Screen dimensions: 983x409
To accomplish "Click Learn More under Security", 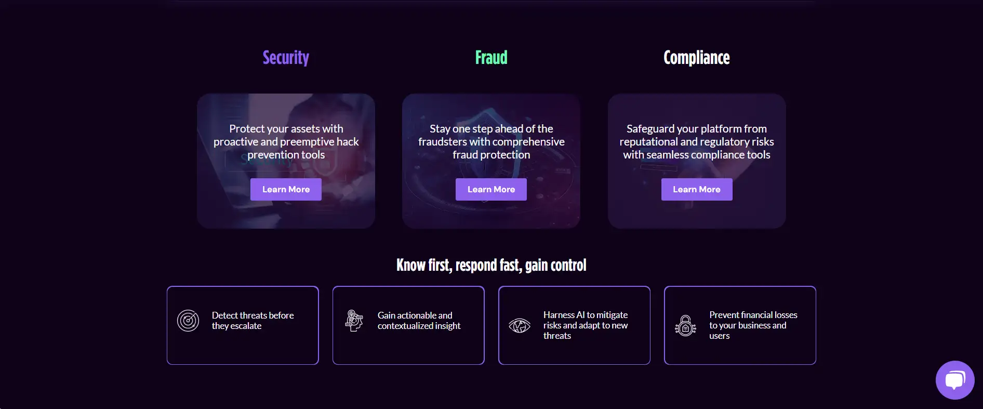I will tap(286, 190).
